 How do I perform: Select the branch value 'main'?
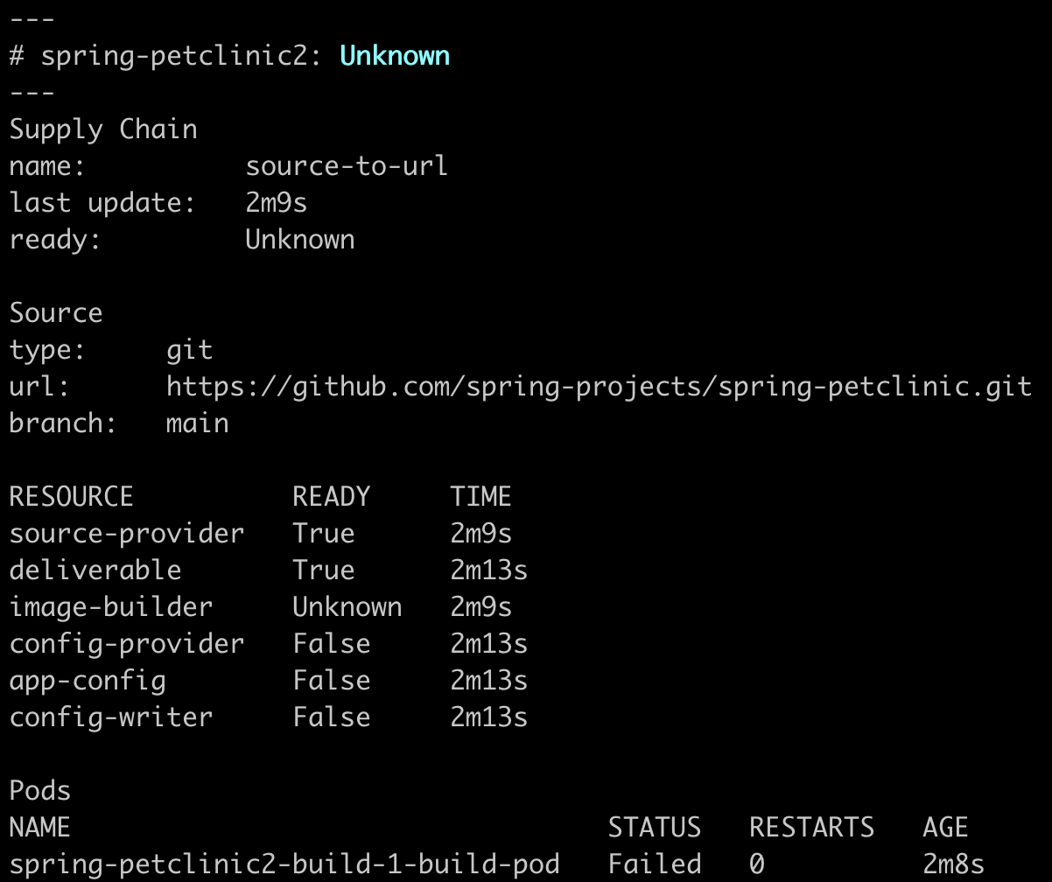(x=198, y=423)
